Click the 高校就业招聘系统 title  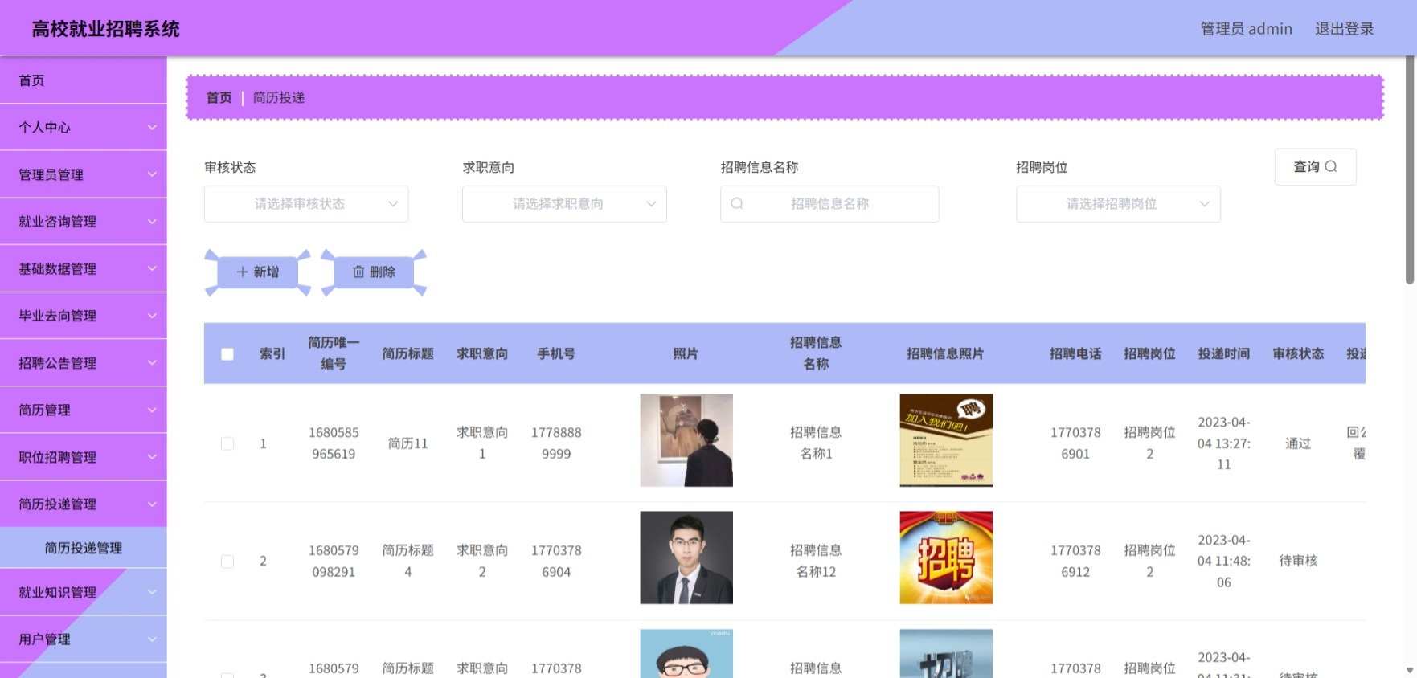[105, 29]
